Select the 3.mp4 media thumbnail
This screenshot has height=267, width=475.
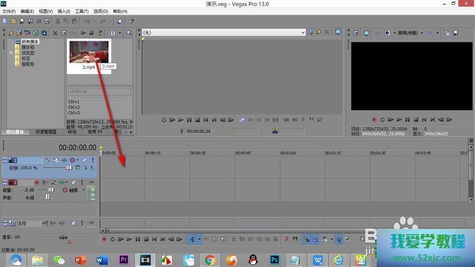89,51
